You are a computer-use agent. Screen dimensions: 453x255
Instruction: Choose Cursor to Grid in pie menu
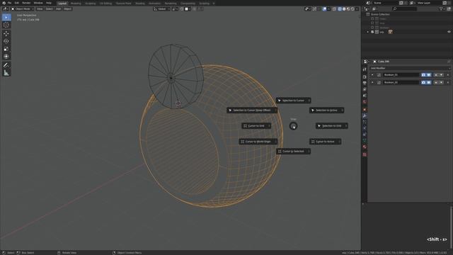click(256, 126)
